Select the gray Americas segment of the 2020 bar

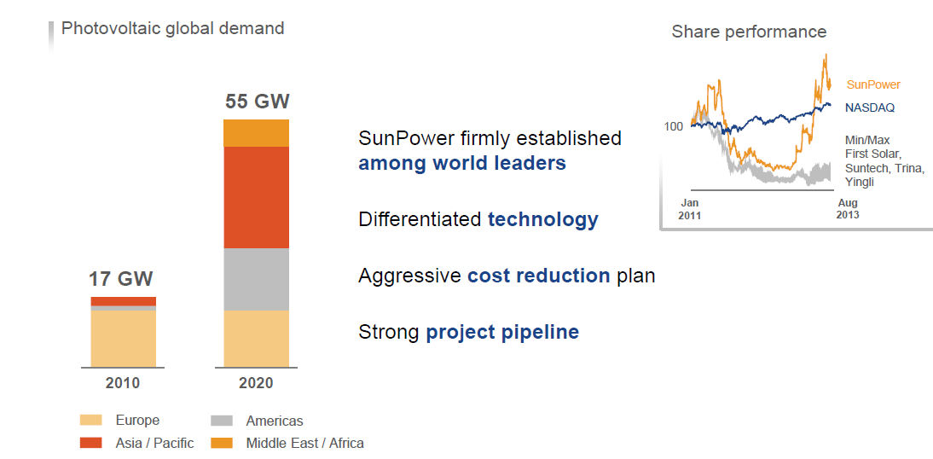(256, 279)
